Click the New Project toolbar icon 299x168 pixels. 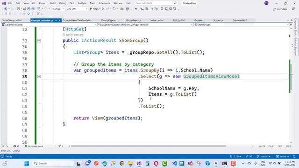tap(18, 9)
